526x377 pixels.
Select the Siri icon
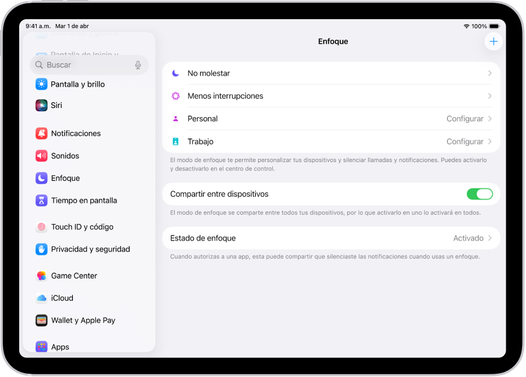pos(42,105)
